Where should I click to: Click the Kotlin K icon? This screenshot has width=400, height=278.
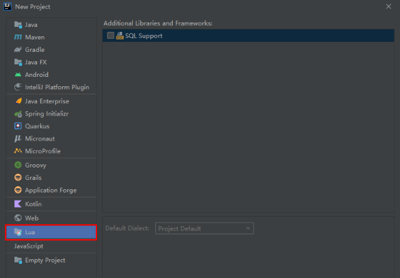18,204
